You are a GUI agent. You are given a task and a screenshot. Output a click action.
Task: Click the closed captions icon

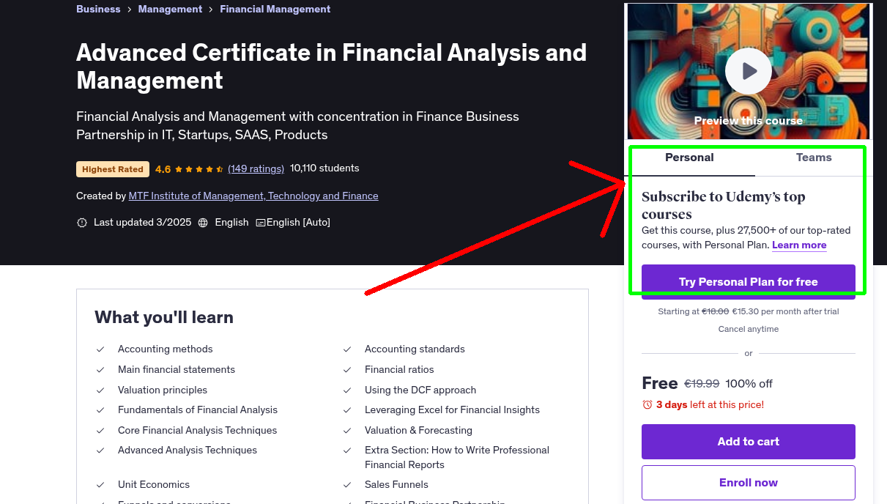point(260,223)
